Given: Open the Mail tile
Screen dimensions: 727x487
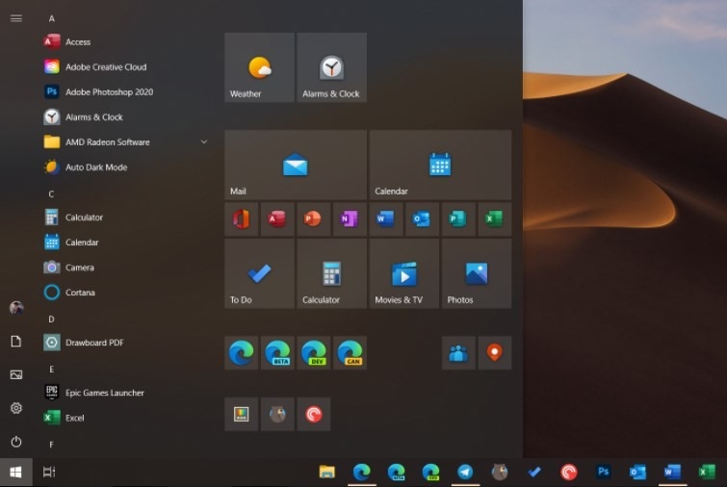Looking at the screenshot, I should (296, 165).
